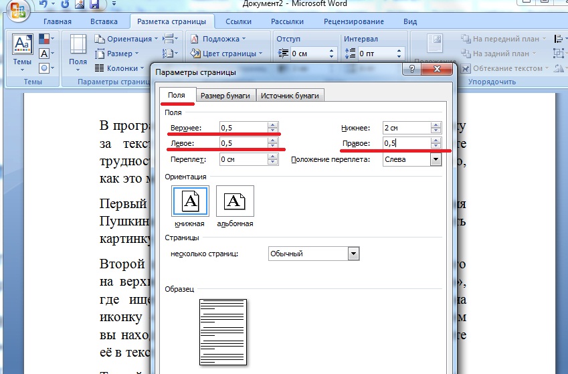Select альбомная landscape orientation
568x374 pixels.
tap(235, 201)
